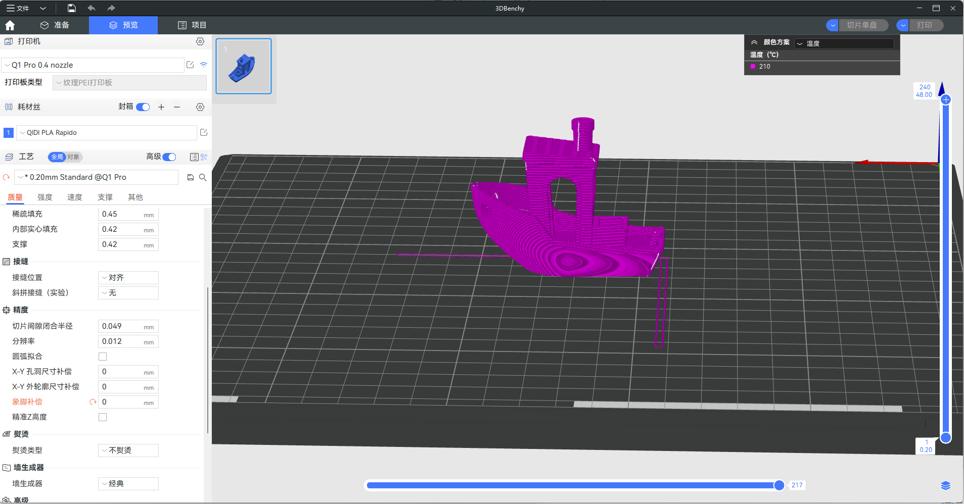Viewport: 964px width, 504px height.
Task: Open printer settings gear icon
Action: (200, 41)
